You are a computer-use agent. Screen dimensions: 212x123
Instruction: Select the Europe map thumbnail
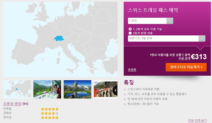pos(17,89)
